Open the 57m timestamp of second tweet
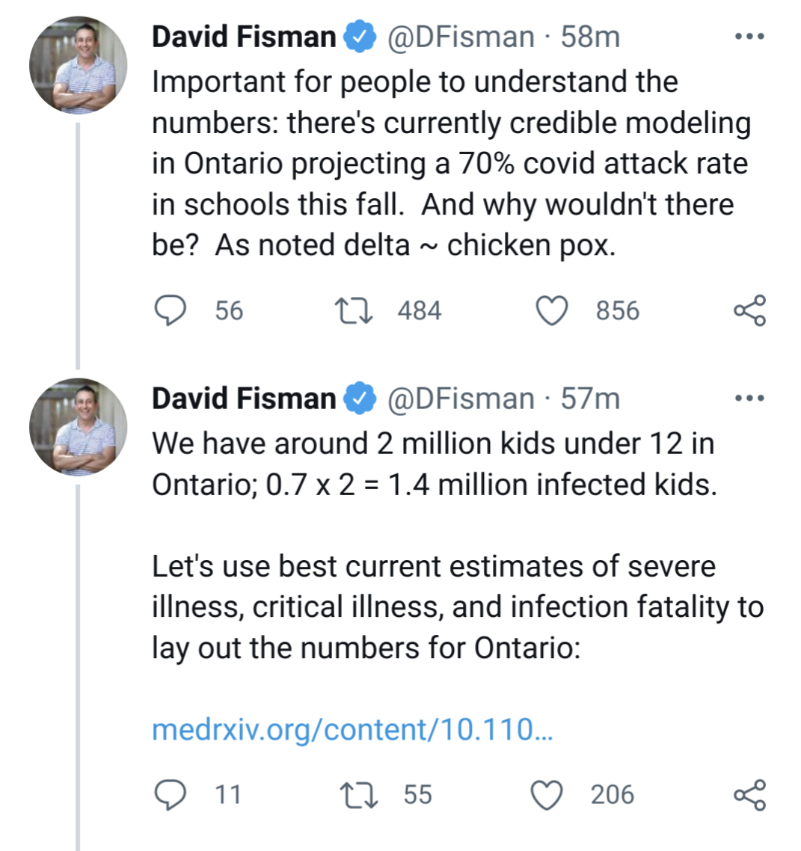Screen dimensions: 801x851 (590, 399)
